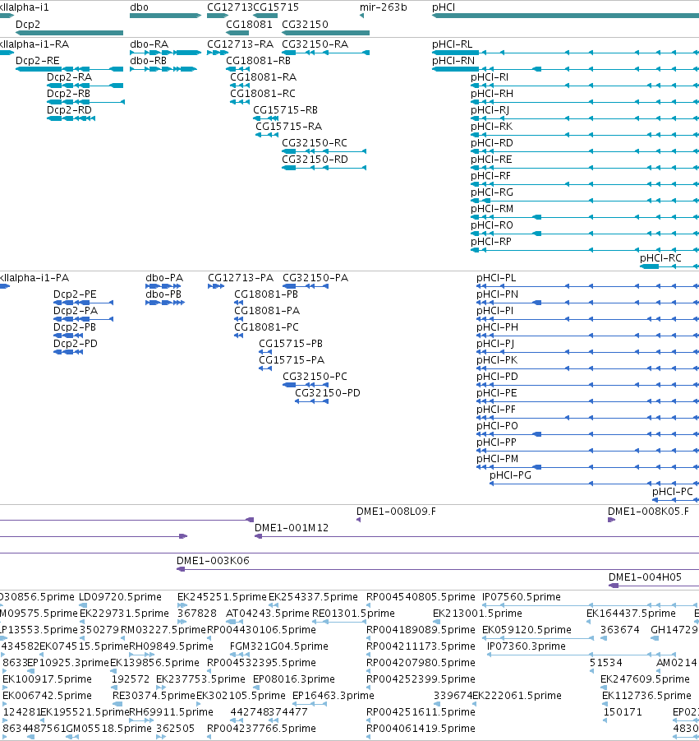Select the CG15715-PB protein label
This screenshot has width=699, height=741.
[291, 344]
